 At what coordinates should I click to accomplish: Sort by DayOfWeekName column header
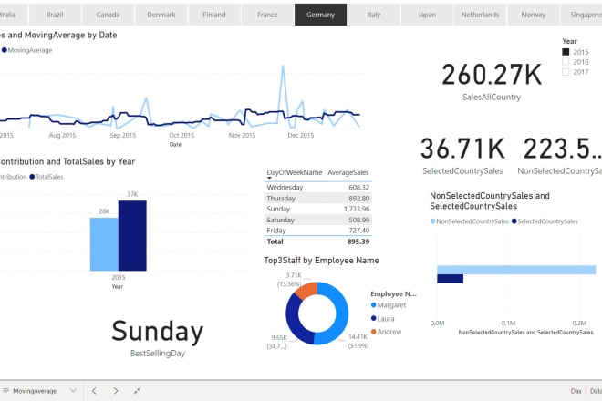[x=295, y=172]
